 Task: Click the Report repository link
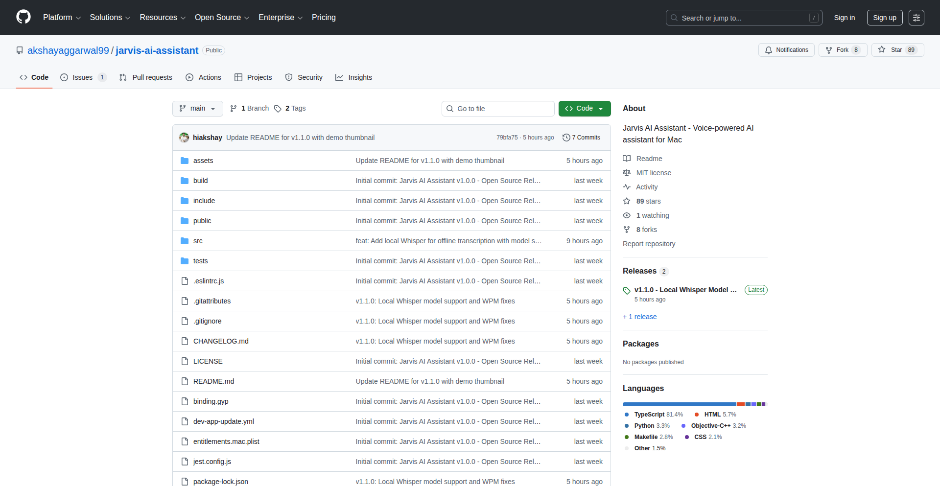tap(649, 244)
